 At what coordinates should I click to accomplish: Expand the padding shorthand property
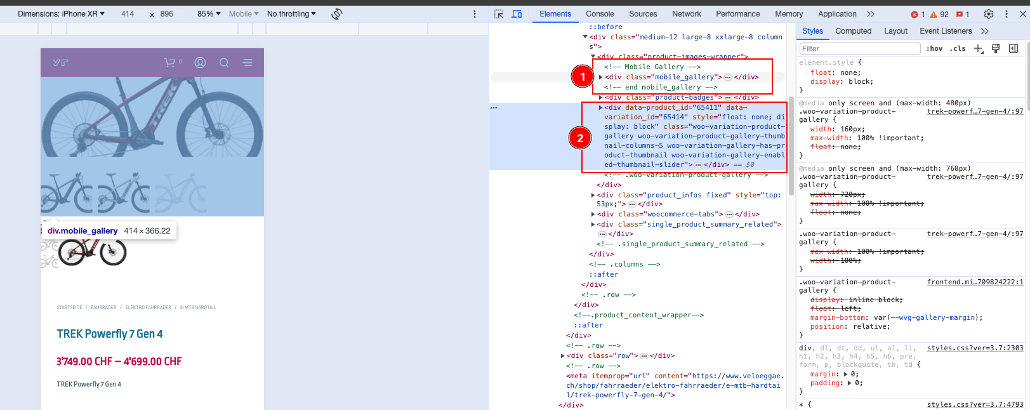(850, 383)
